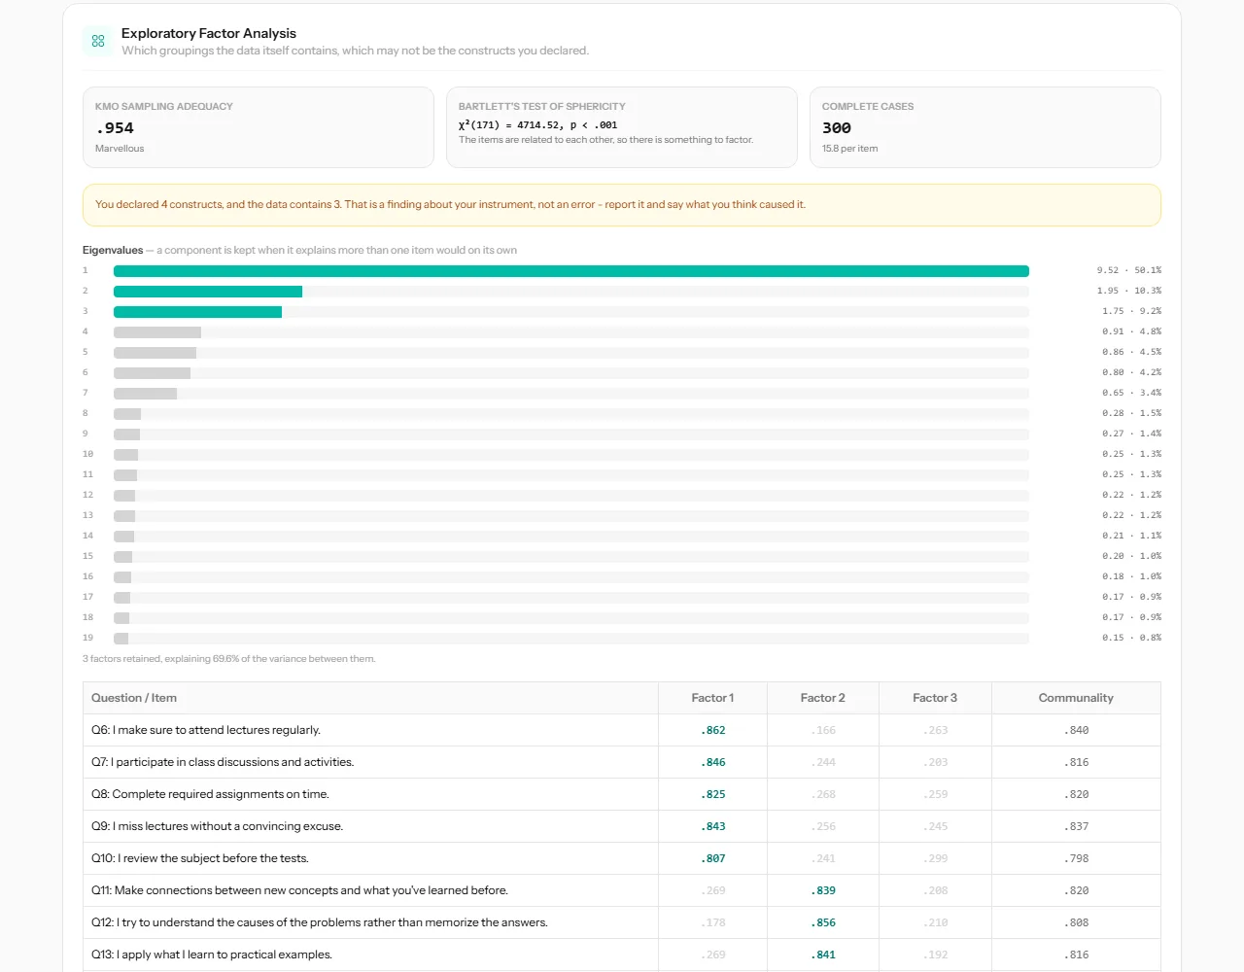
Task: Select the Q11 make connections item
Action: click(622, 890)
